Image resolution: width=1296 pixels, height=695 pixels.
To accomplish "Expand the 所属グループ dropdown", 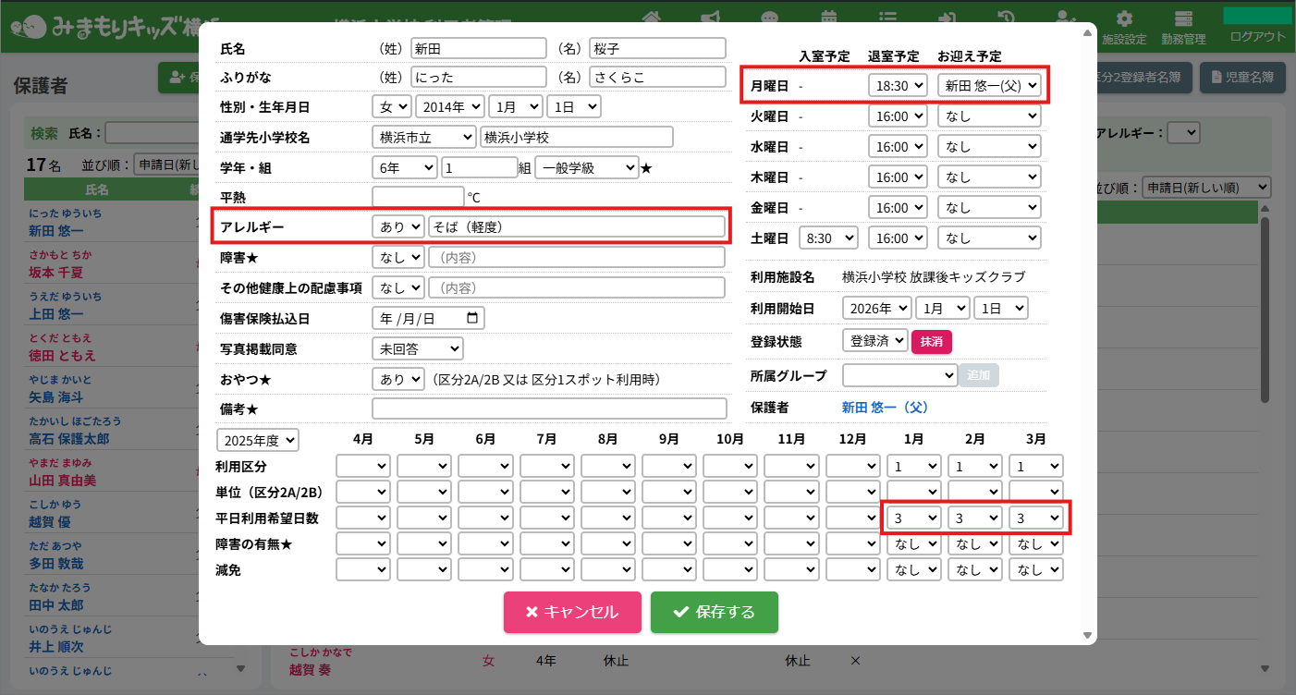I will coord(899,375).
